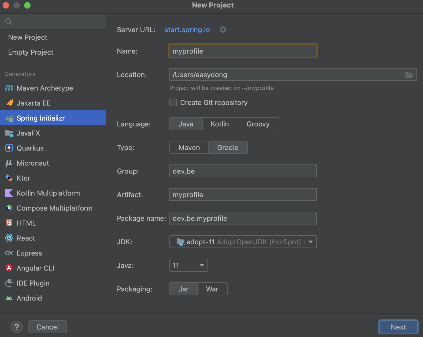Click the Quarkus generator icon
Viewport: 423px width, 337px height.
tap(9, 148)
